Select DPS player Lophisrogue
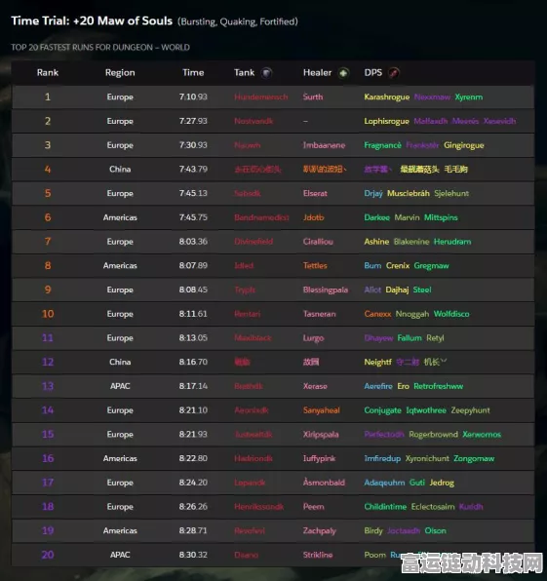 [x=386, y=121]
